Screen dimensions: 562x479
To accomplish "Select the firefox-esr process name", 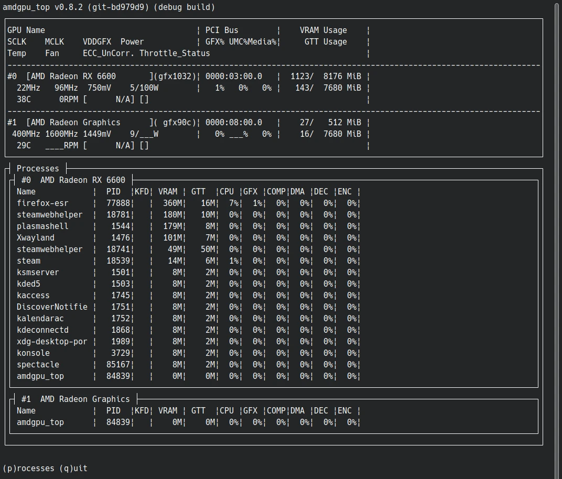I will pyautogui.click(x=42, y=203).
